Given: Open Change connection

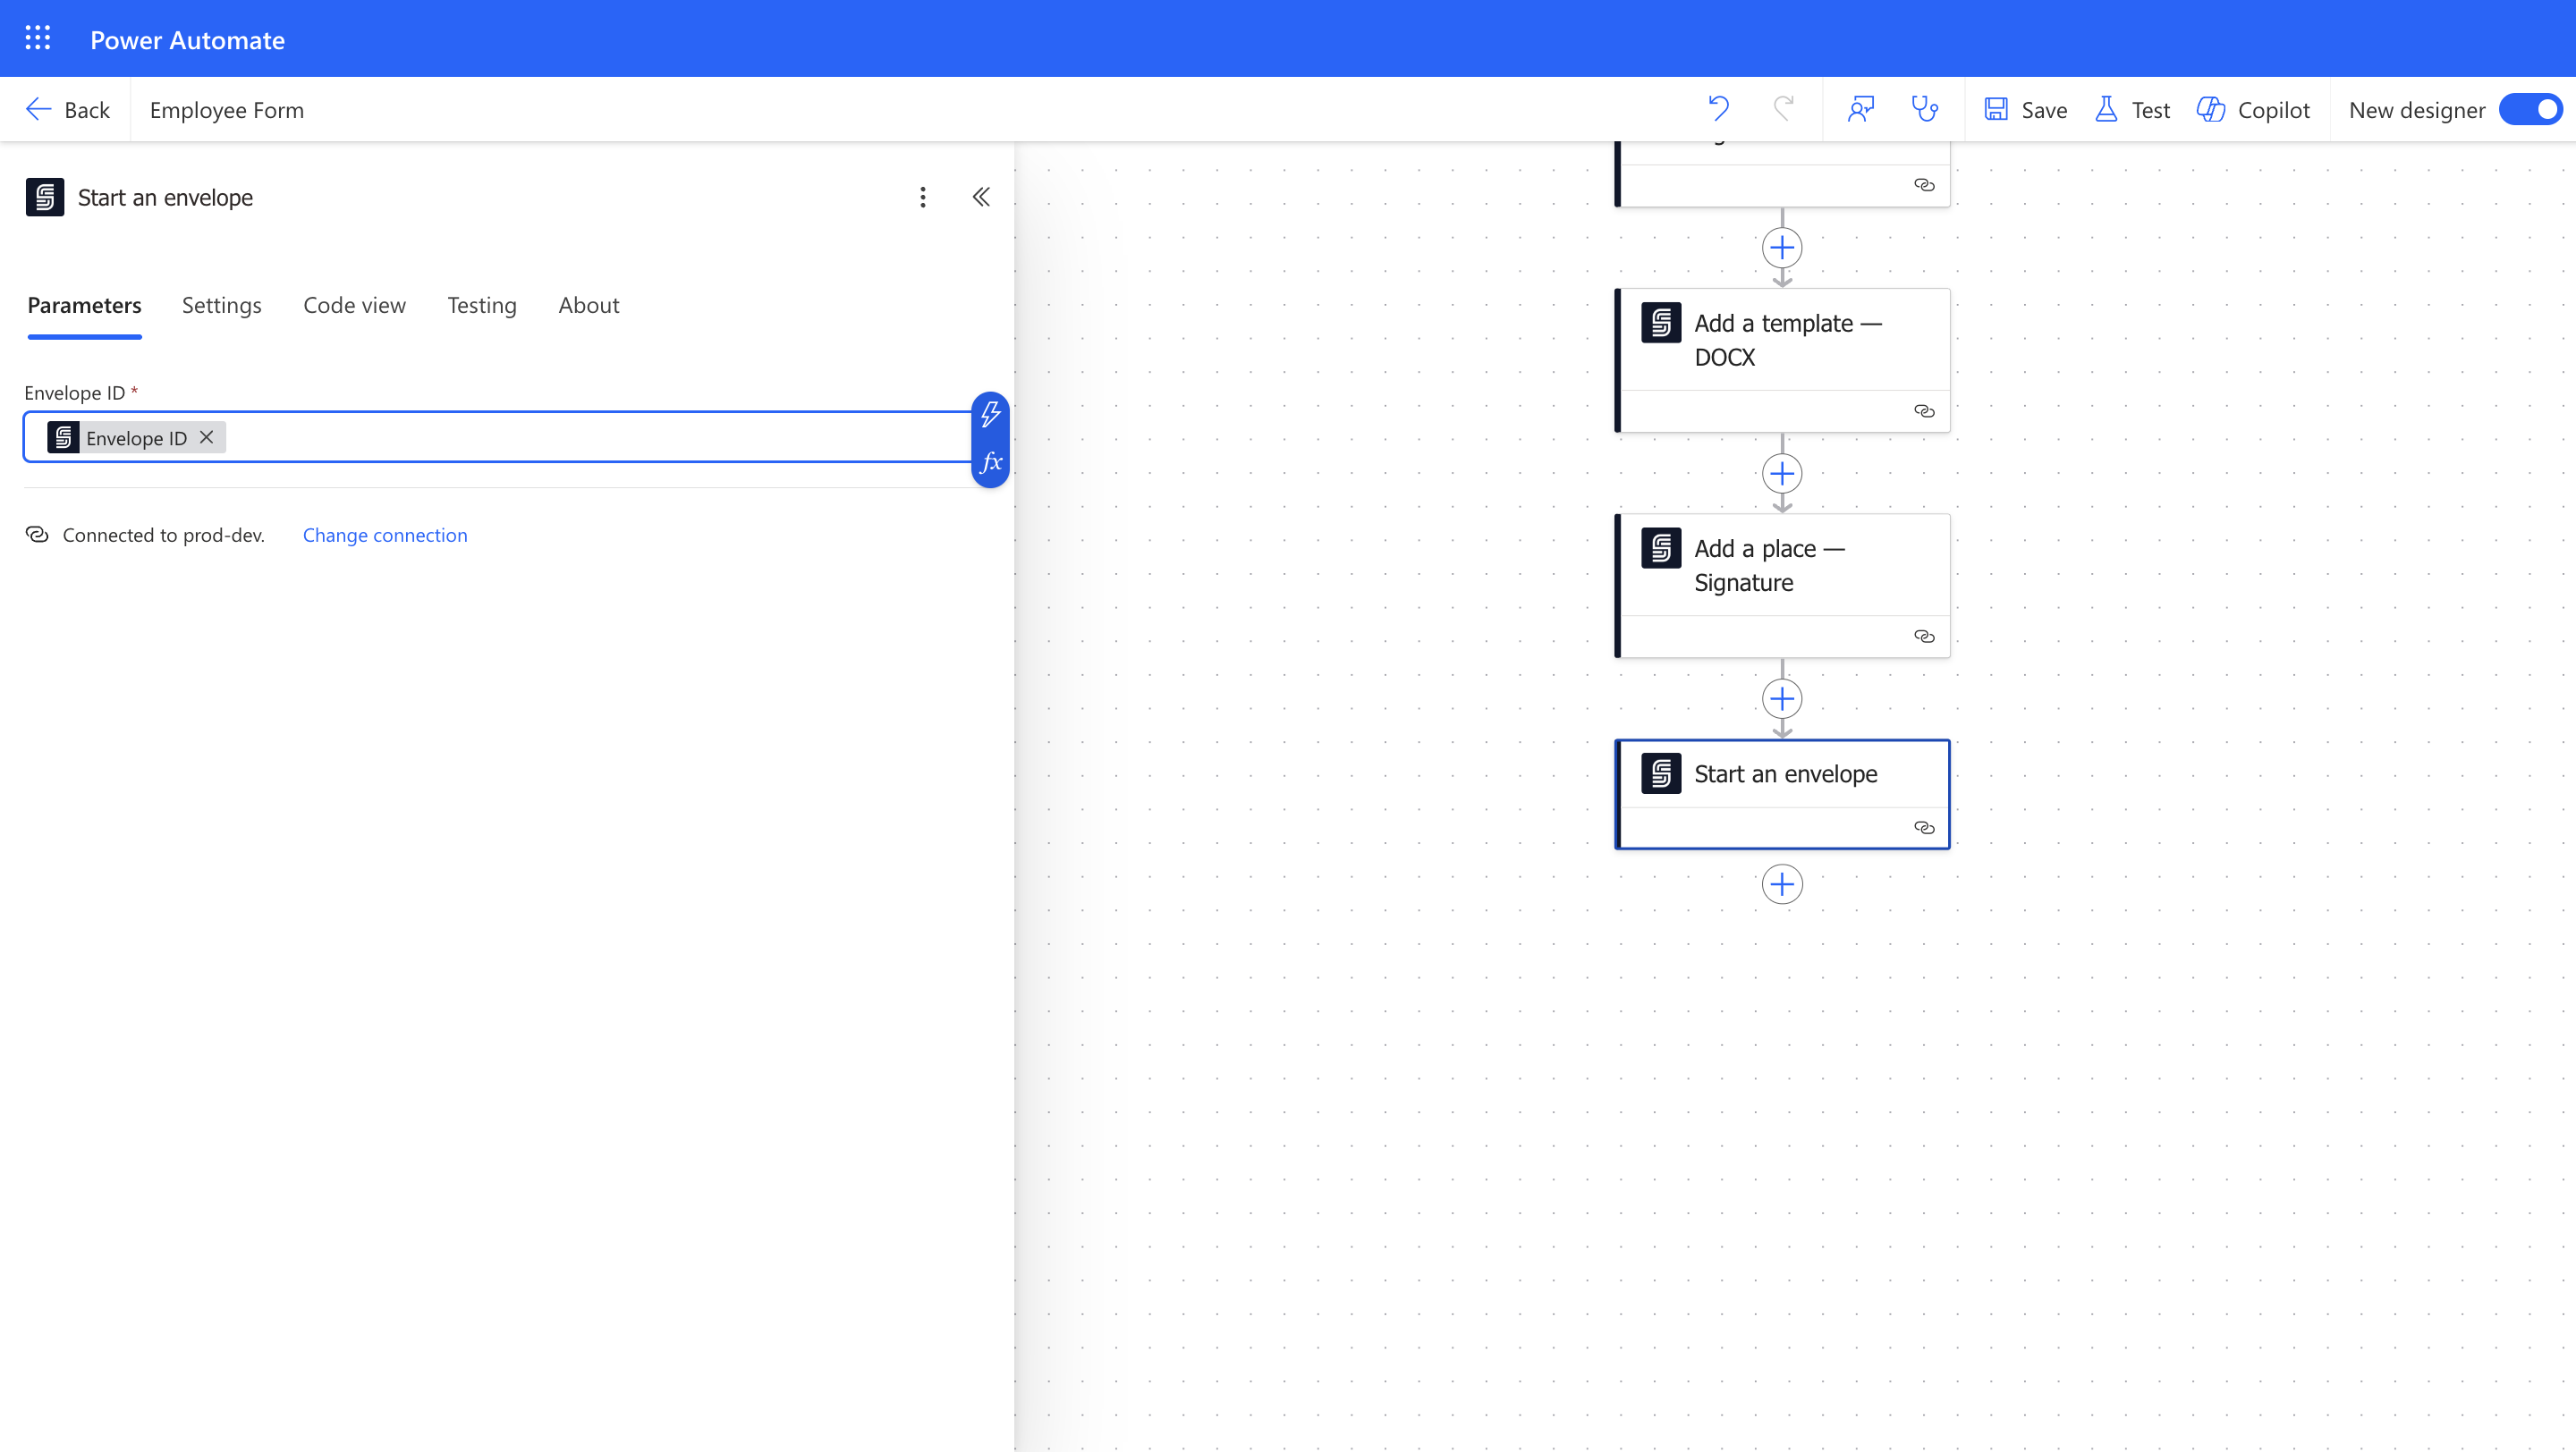Looking at the screenshot, I should pos(385,535).
